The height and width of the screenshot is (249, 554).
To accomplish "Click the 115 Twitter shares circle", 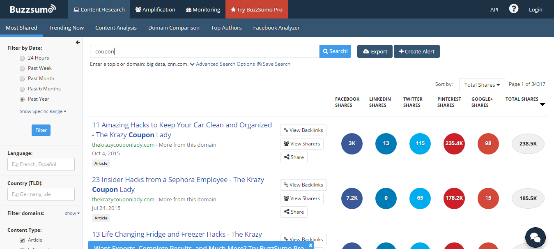I will pos(420,144).
